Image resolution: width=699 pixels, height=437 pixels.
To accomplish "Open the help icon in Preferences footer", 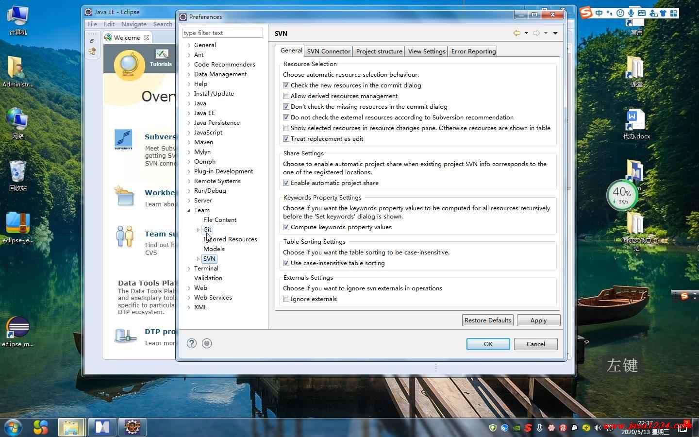I will click(192, 343).
